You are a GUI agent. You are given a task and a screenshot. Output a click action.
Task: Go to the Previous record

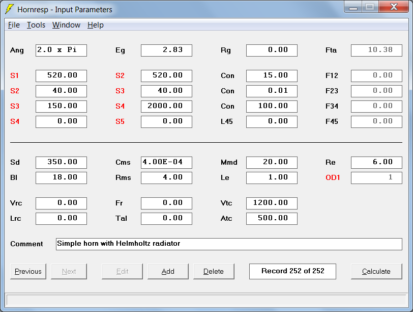point(28,271)
